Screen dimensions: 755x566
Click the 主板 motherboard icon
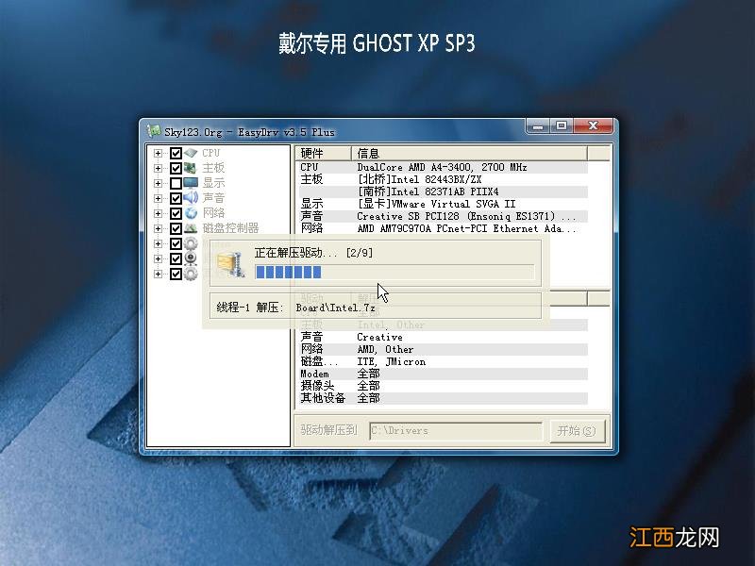point(192,168)
